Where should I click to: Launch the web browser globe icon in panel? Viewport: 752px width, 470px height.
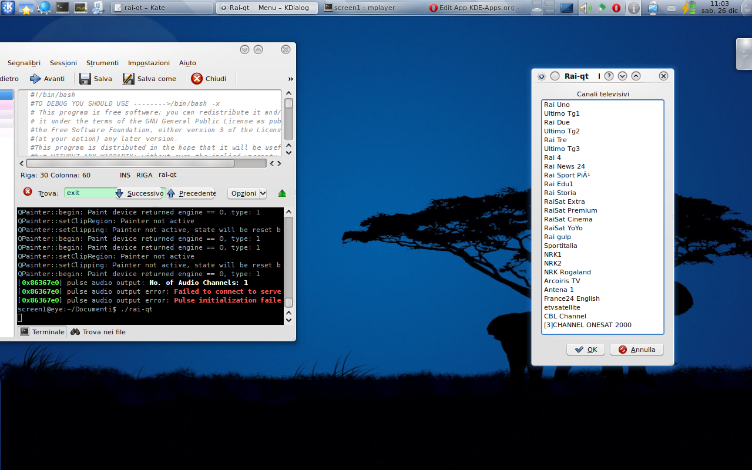[x=44, y=8]
